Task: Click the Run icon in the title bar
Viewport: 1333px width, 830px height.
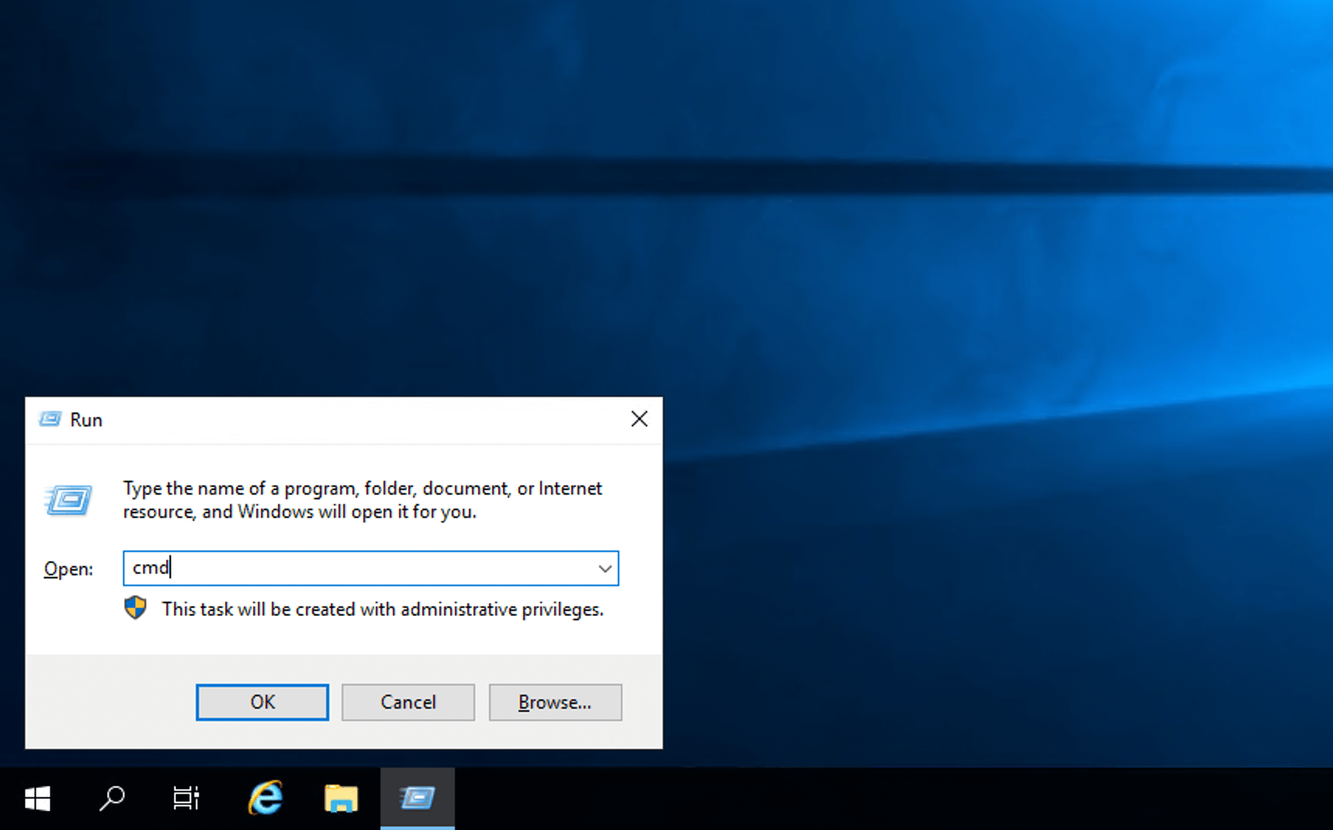Action: pos(50,420)
